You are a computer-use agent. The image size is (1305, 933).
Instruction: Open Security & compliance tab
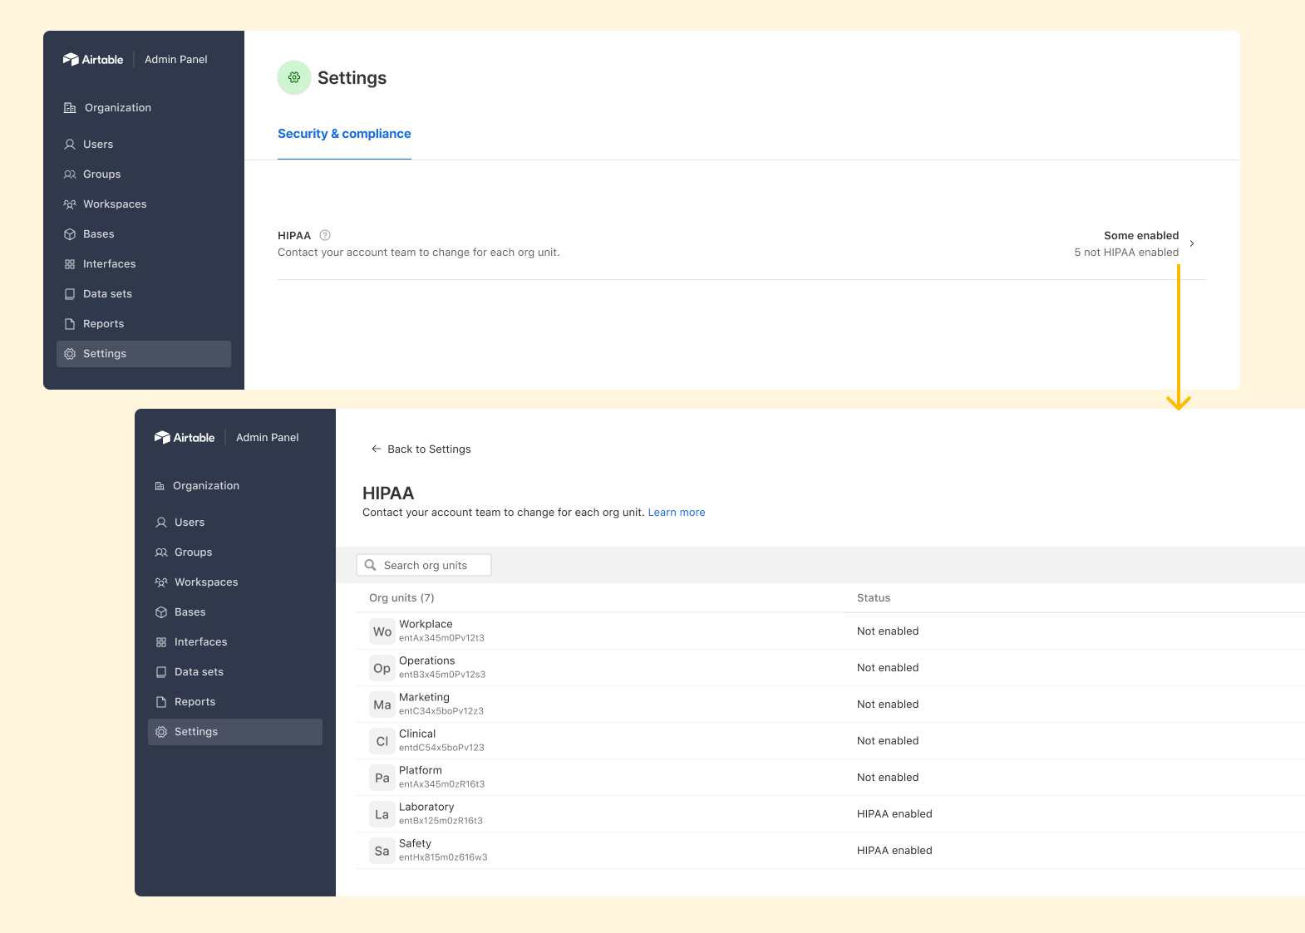tap(344, 134)
